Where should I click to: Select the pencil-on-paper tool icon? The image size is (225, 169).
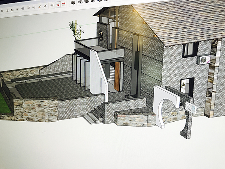coord(28,8)
